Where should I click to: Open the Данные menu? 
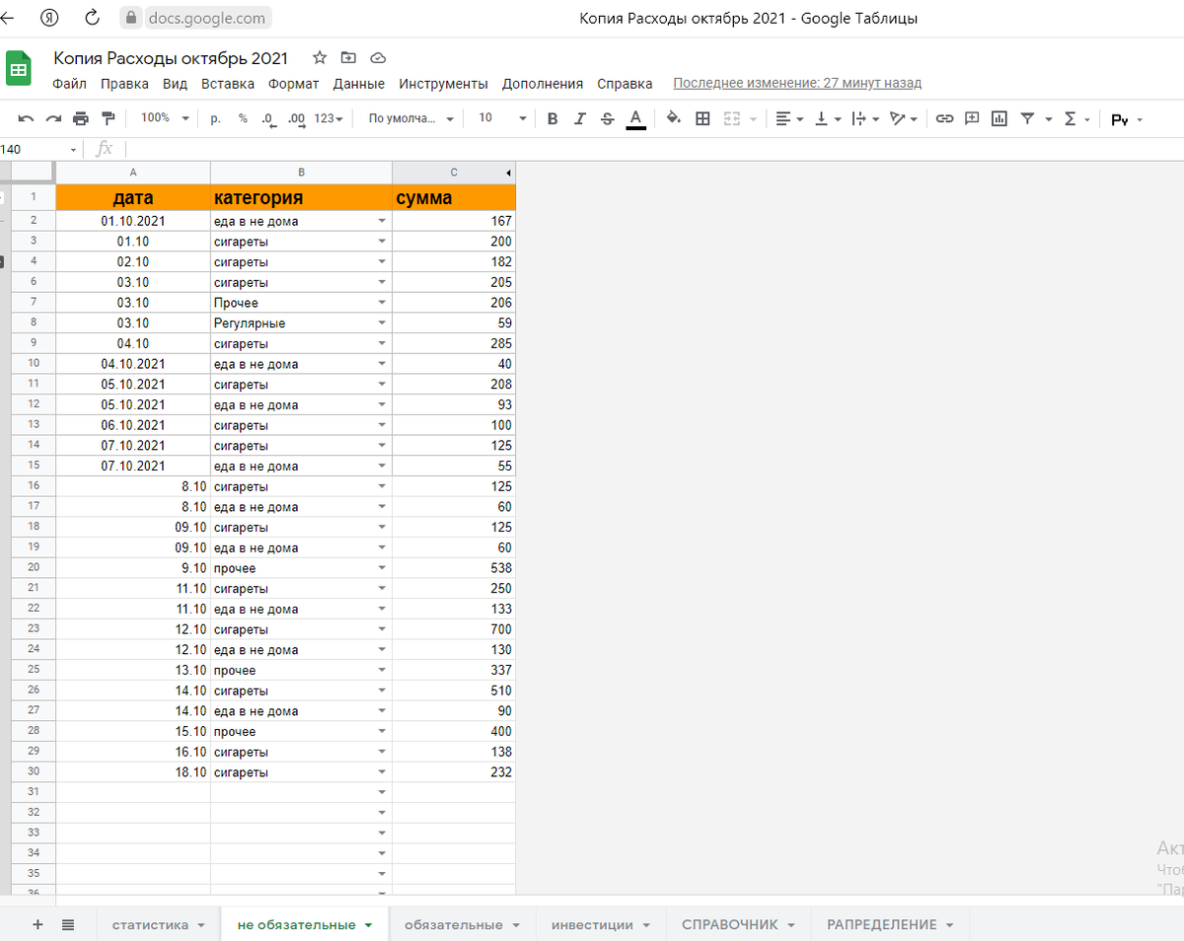point(359,84)
